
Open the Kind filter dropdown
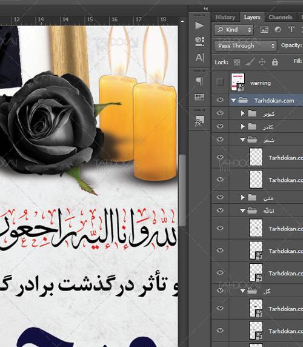point(234,30)
